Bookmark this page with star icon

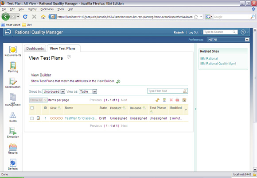196,16
